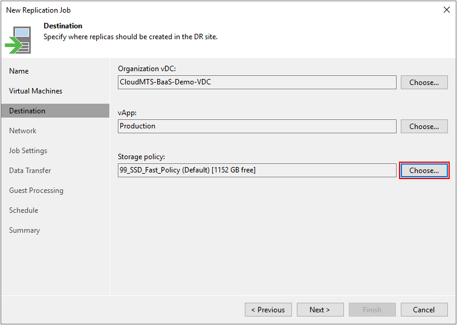Cancel the replication job wizard
457x325 pixels.
424,310
